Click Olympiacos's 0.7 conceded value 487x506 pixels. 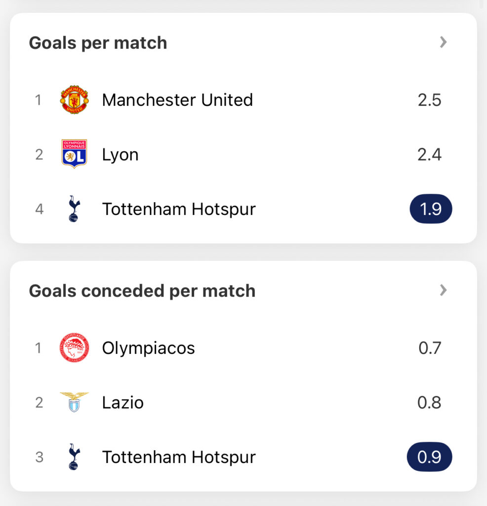tap(430, 348)
